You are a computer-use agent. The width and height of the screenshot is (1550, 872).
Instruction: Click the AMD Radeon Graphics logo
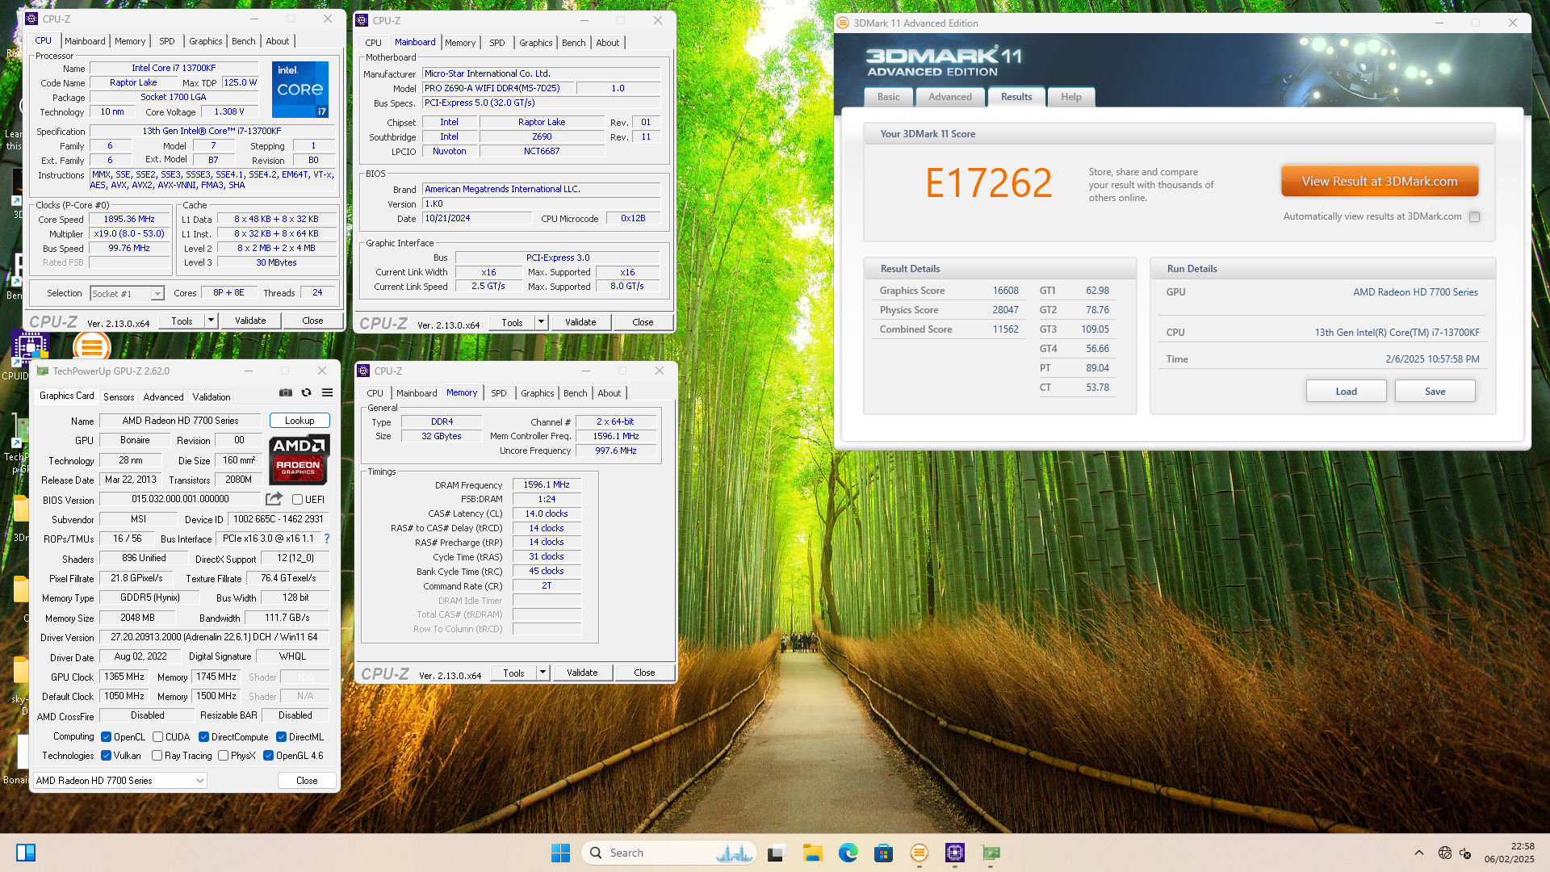tap(299, 459)
